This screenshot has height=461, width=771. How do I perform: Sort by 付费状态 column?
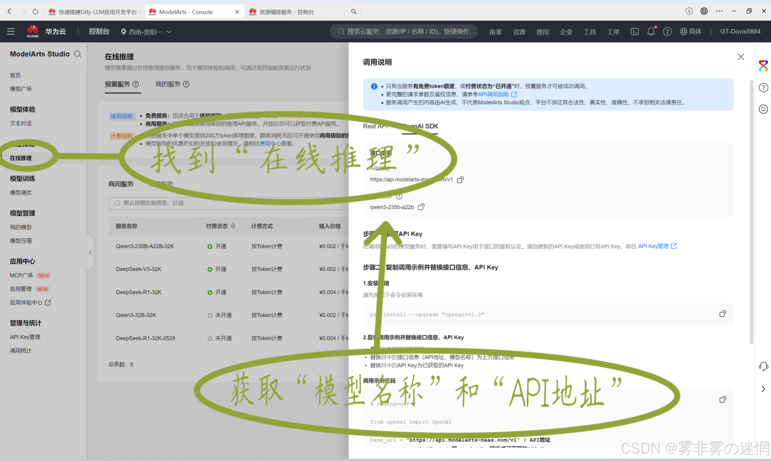(233, 226)
